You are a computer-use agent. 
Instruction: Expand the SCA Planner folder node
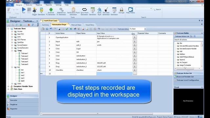pos(12,40)
